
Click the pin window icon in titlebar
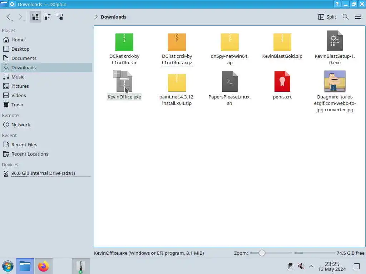pyautogui.click(x=13, y=4)
